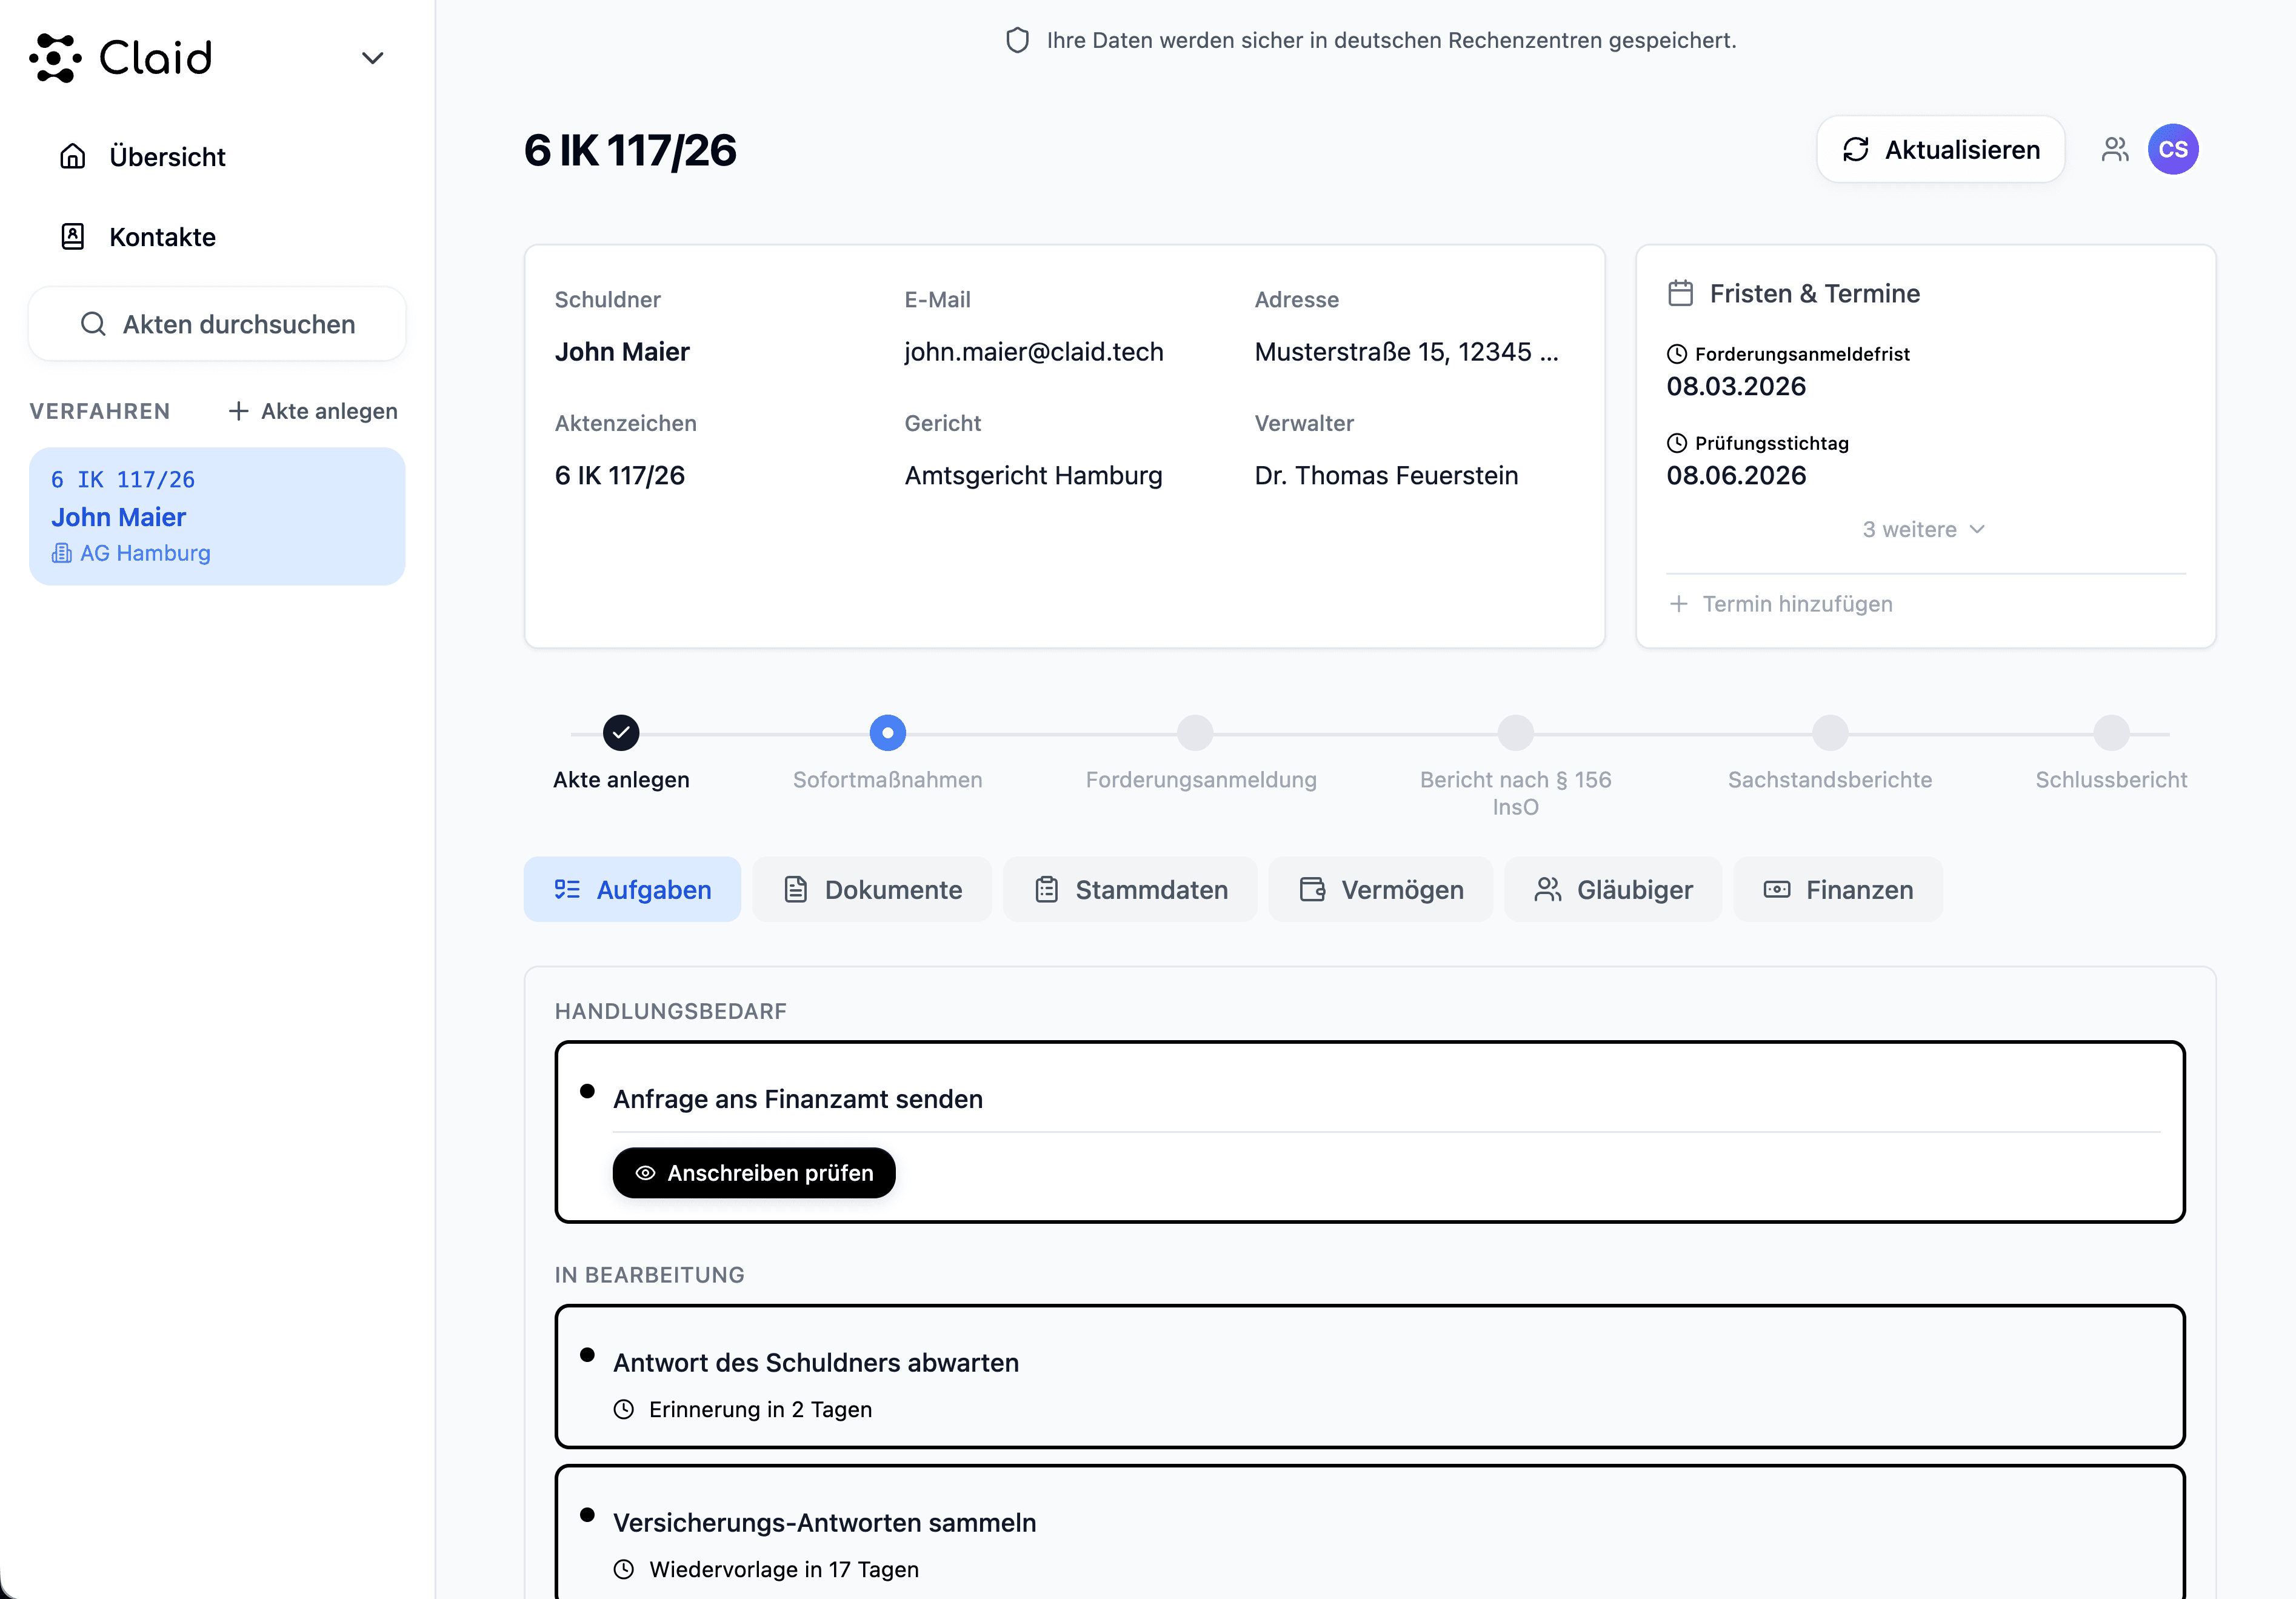Click the Kontakte address book icon
Viewport: 2296px width, 1599px height.
pos(73,237)
